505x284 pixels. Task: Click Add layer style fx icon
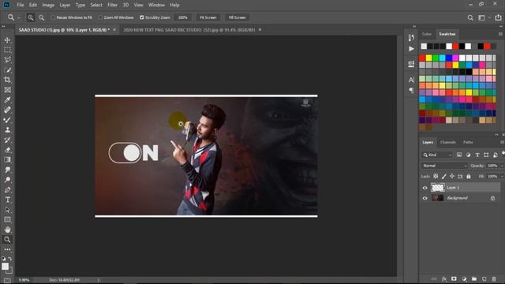[444, 278]
